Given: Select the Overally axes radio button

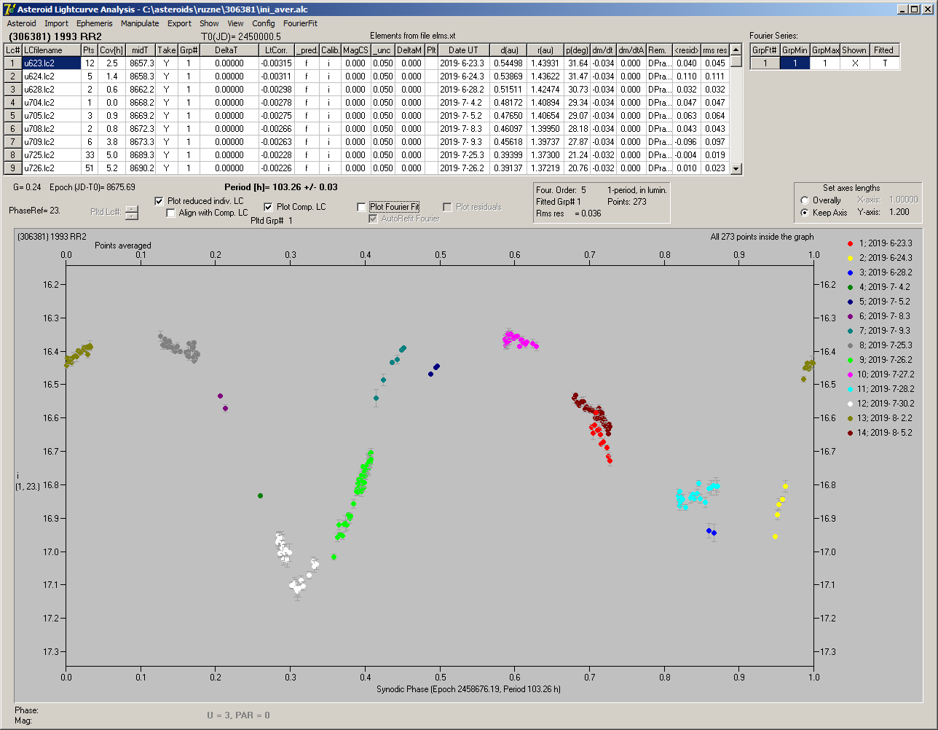Looking at the screenshot, I should coord(805,200).
